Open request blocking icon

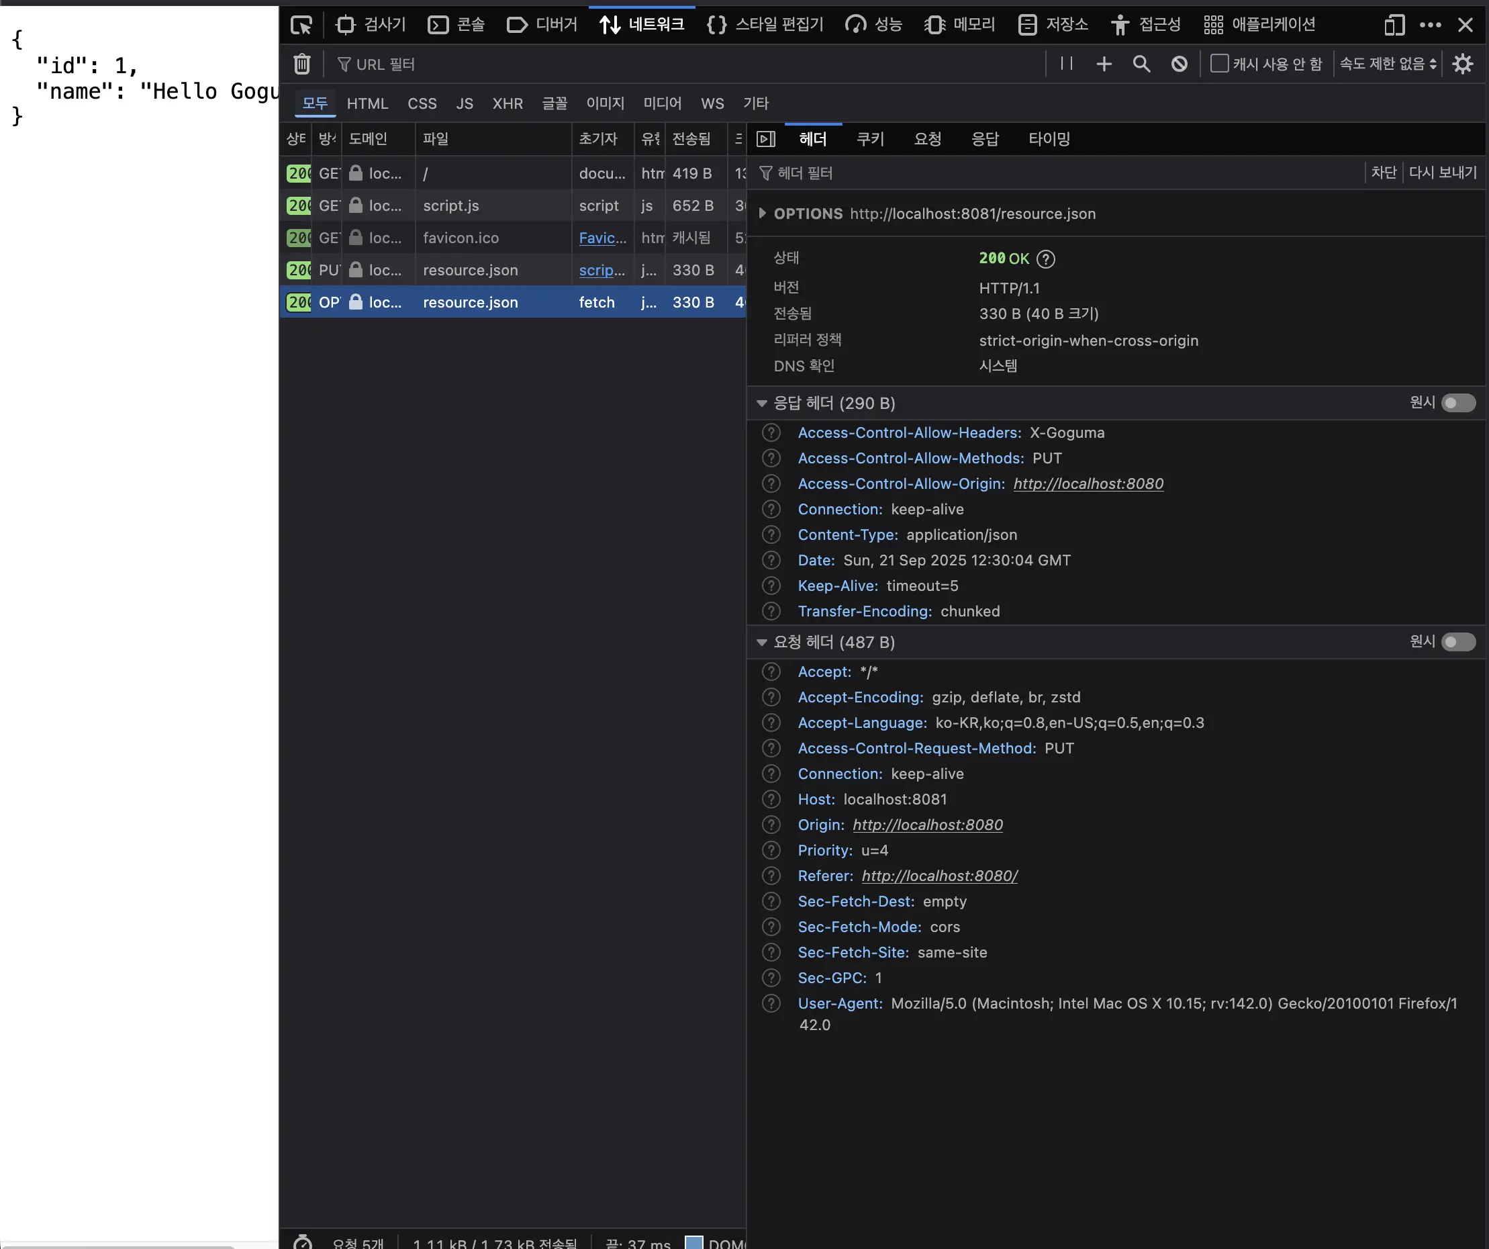click(x=1179, y=64)
